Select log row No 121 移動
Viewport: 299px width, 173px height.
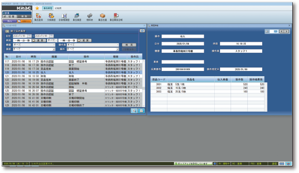click(x=73, y=76)
